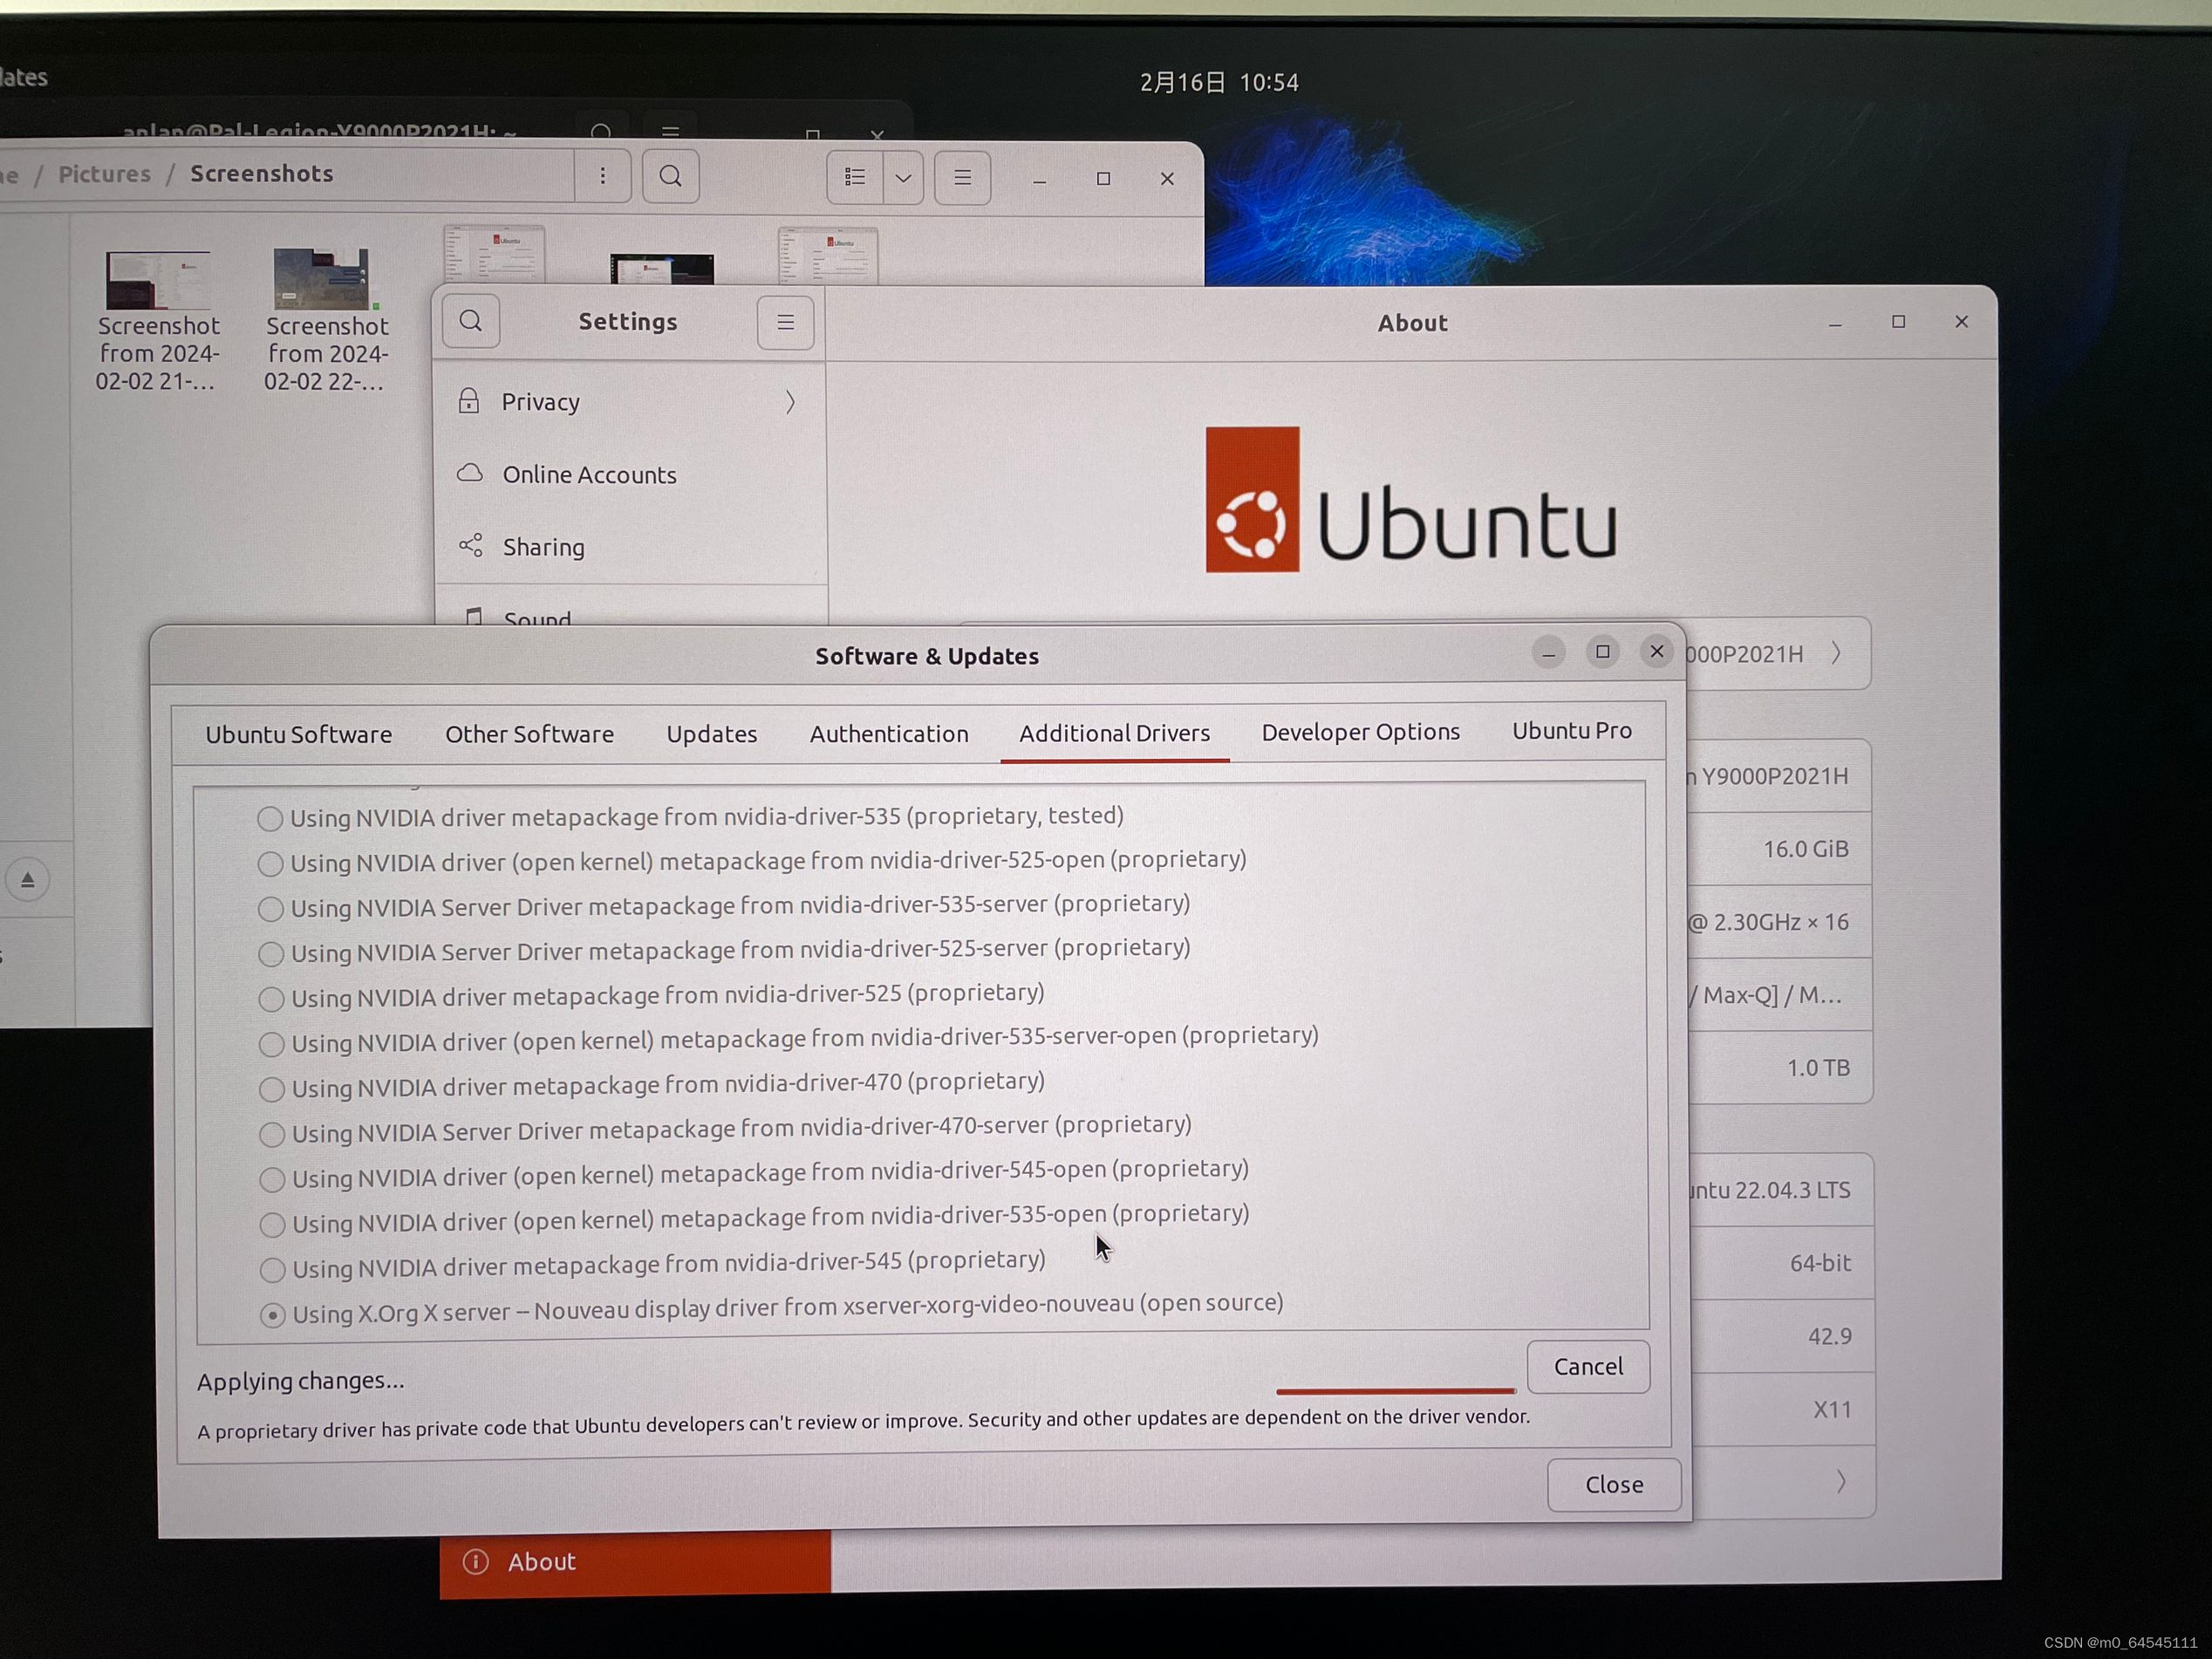This screenshot has height=1659, width=2212.
Task: Expand the device name row chevron
Action: tap(1836, 653)
